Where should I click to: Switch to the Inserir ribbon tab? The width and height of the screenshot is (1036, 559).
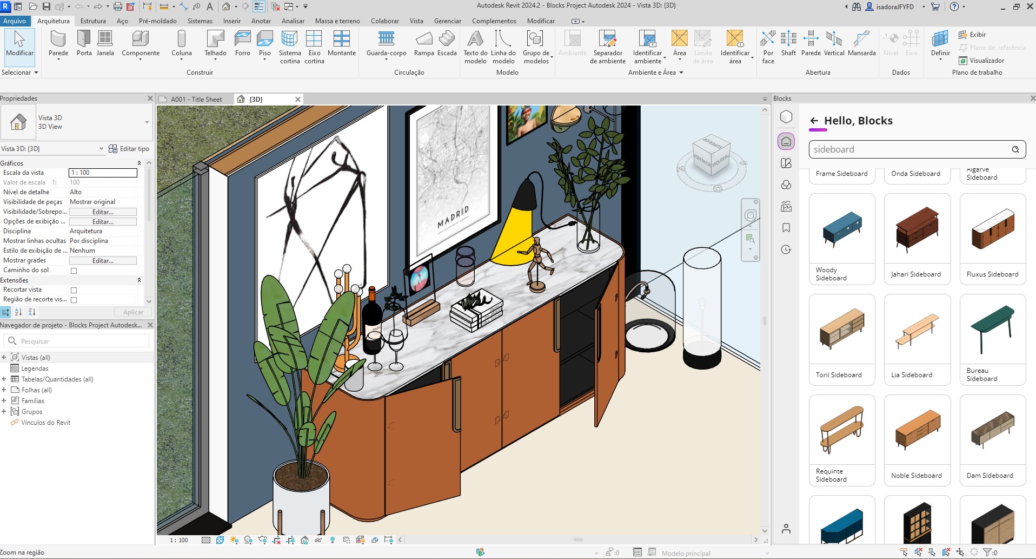(232, 21)
